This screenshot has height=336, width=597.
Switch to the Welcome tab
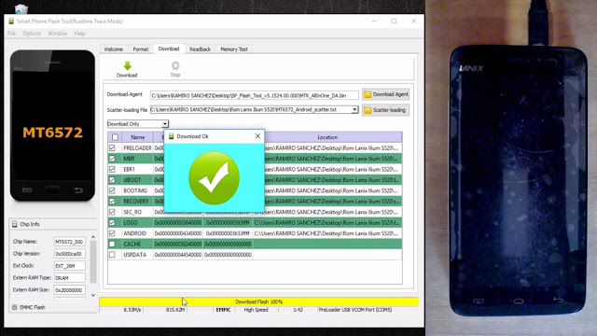pyautogui.click(x=114, y=49)
